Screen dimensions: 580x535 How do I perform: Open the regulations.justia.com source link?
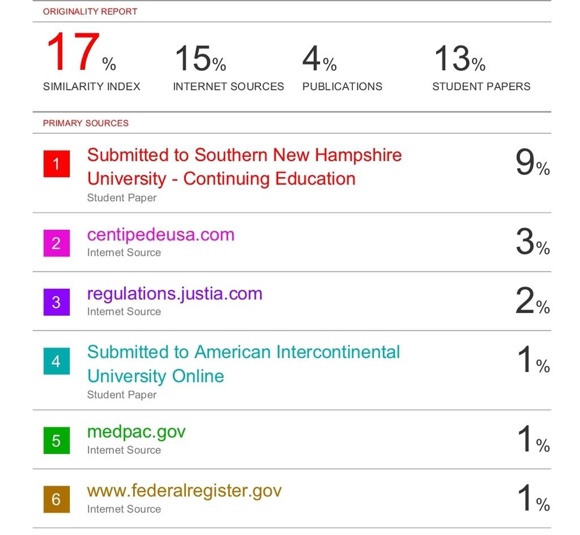tap(175, 294)
